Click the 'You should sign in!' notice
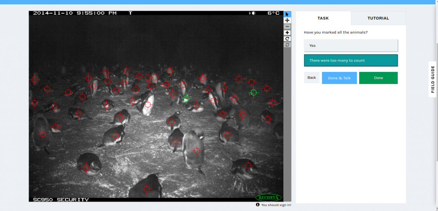 coord(276,205)
